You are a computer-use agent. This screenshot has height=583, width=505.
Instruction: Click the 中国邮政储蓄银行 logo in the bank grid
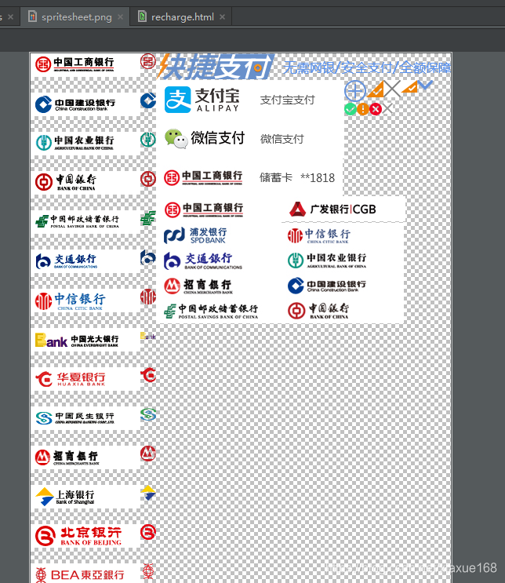tap(211, 311)
